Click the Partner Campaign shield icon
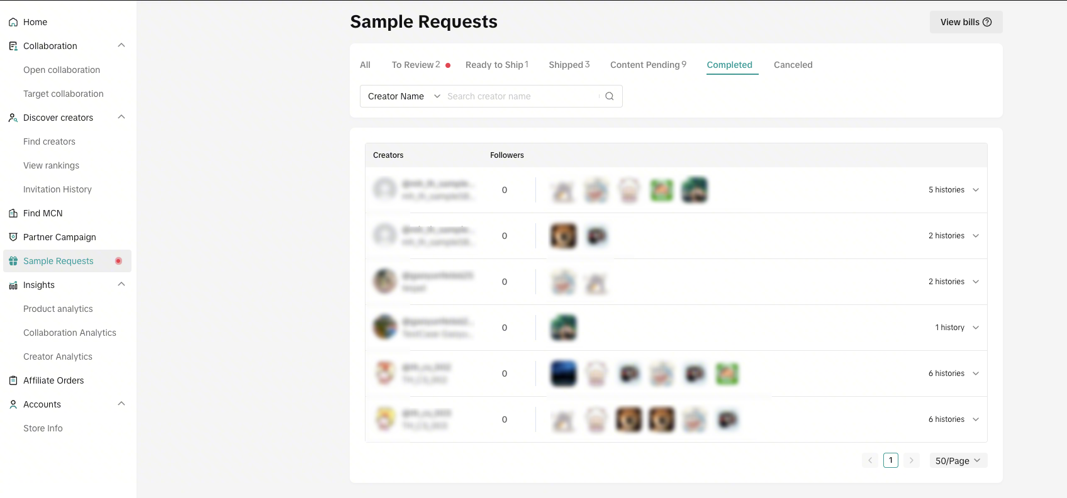Screen dimensions: 1067x498 tap(13, 237)
